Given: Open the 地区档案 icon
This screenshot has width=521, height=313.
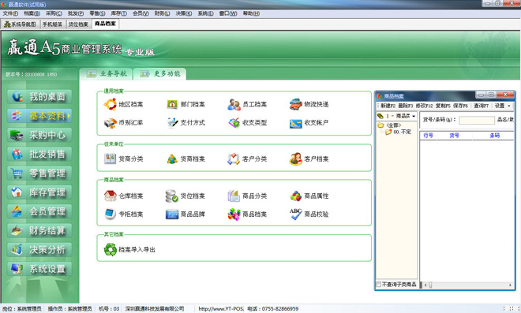Looking at the screenshot, I should (111, 104).
